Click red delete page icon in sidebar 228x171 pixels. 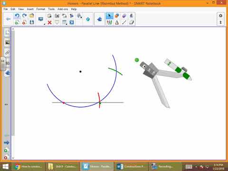coord(6,158)
